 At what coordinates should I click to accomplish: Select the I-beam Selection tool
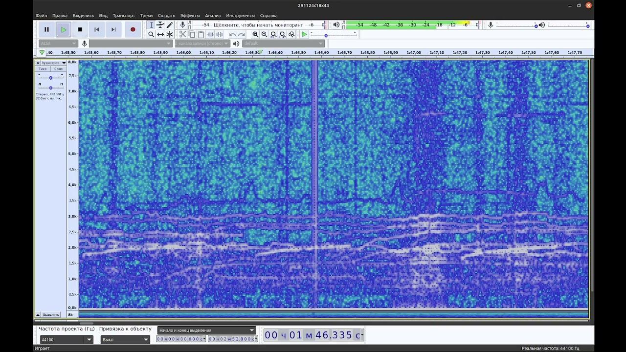(x=152, y=25)
